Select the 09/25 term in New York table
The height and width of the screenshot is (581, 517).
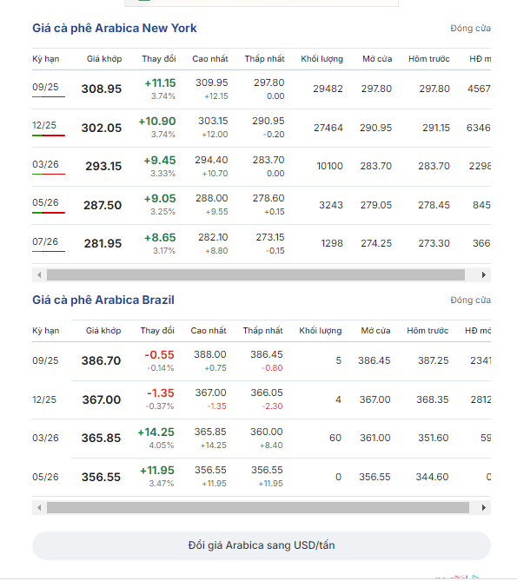coord(45,87)
